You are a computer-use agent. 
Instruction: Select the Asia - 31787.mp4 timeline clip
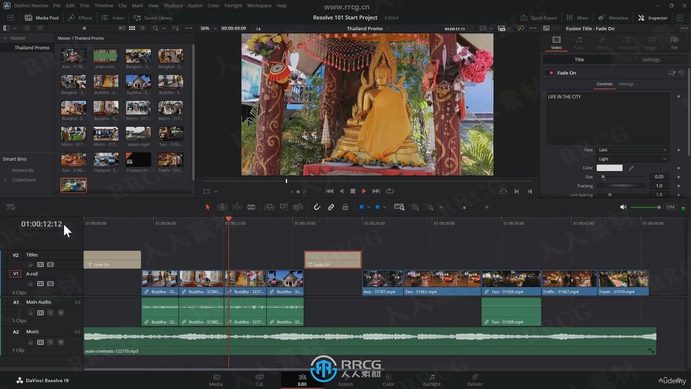383,283
